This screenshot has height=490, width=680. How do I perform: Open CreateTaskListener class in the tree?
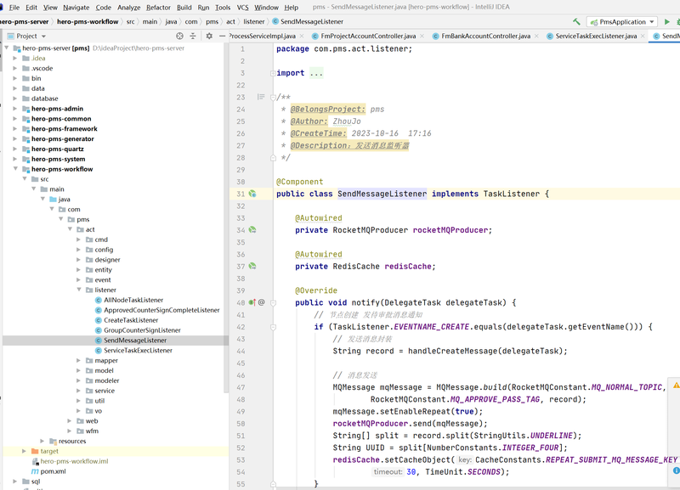(131, 320)
